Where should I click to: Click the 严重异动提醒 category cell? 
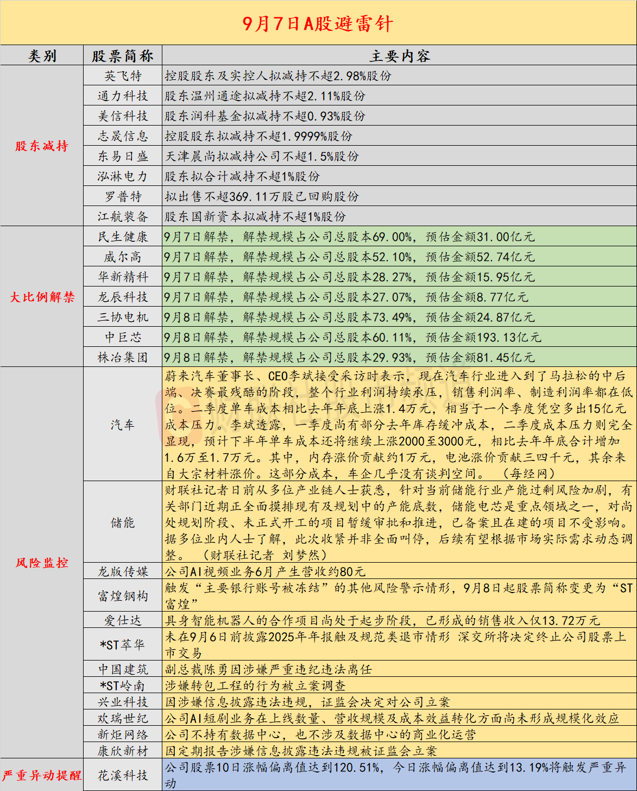pos(42,775)
